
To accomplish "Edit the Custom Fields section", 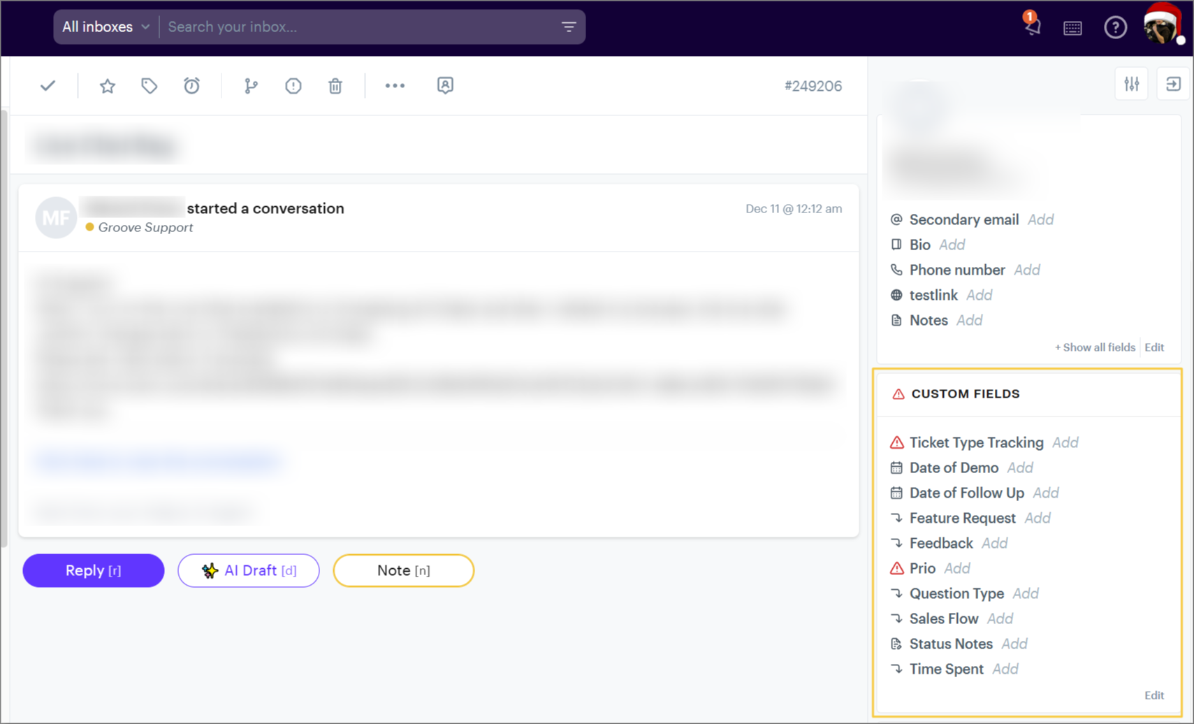I will pos(1154,695).
